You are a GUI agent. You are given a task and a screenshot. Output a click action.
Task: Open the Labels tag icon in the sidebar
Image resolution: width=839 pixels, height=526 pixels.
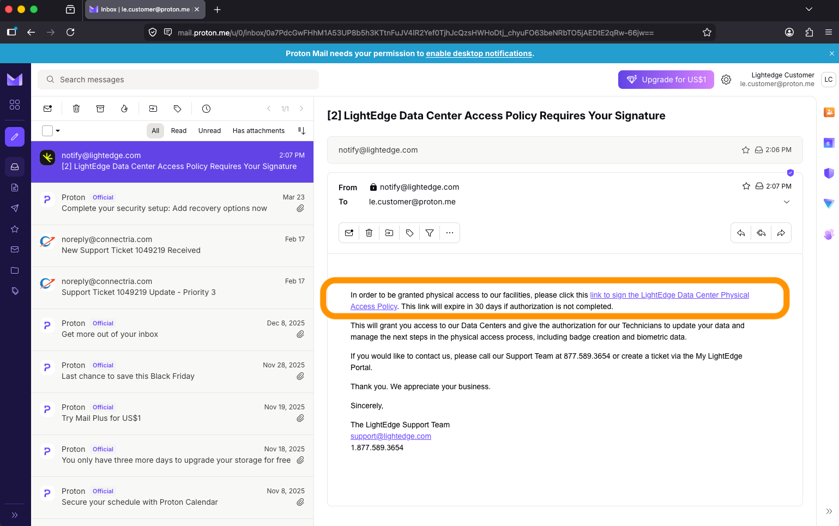(x=15, y=291)
